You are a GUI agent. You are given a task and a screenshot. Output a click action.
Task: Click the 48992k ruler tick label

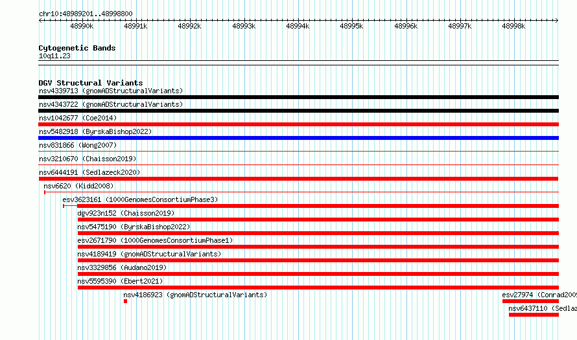(x=189, y=26)
